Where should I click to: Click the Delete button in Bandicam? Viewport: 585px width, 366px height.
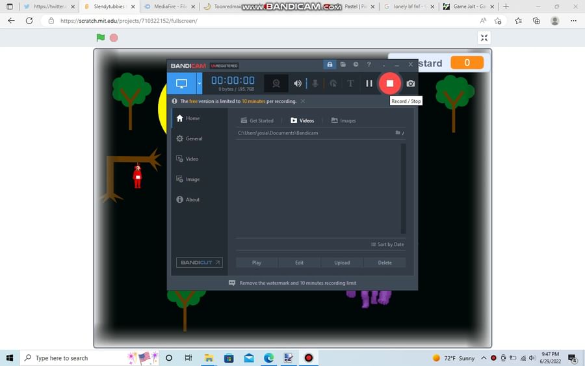[x=385, y=263]
